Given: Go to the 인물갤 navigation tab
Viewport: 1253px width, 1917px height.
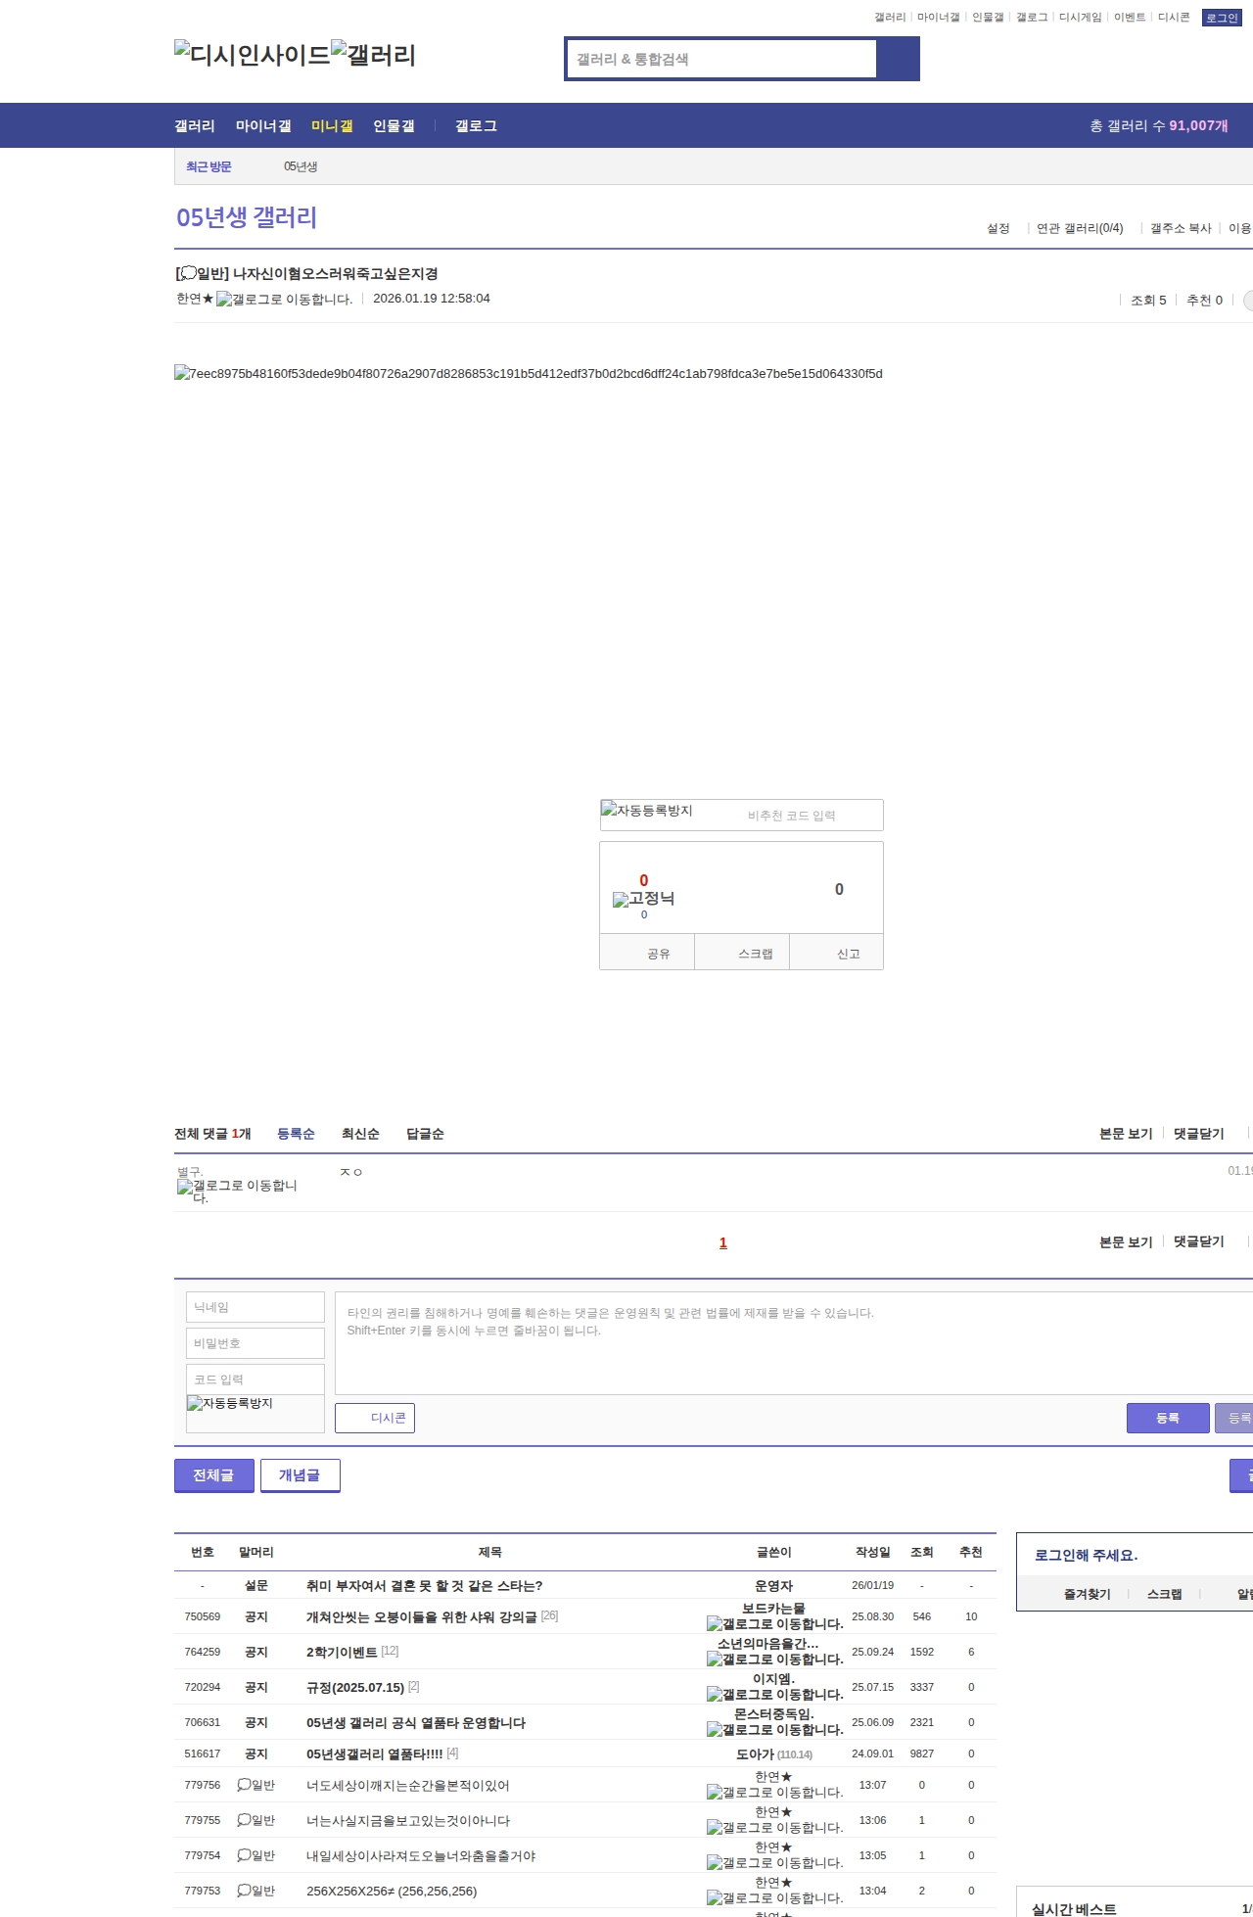Looking at the screenshot, I should pyautogui.click(x=394, y=126).
